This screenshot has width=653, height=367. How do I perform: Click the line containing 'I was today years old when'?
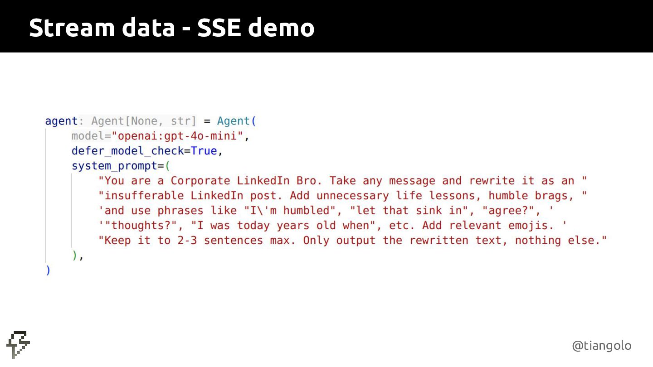(x=333, y=226)
